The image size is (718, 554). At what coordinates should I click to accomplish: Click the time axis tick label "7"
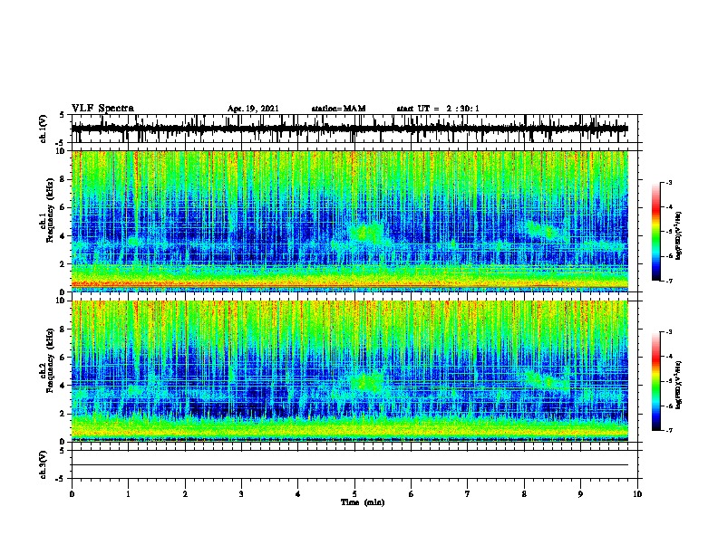[468, 494]
